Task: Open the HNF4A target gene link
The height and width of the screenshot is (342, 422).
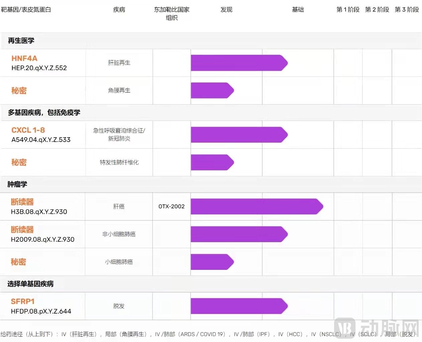Action: coord(24,58)
